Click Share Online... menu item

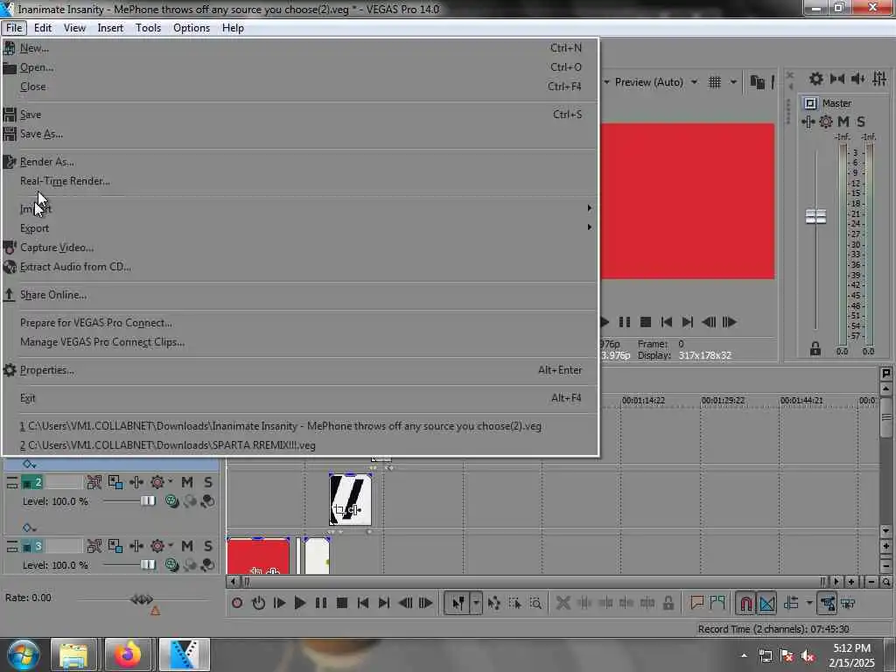[x=301, y=295]
